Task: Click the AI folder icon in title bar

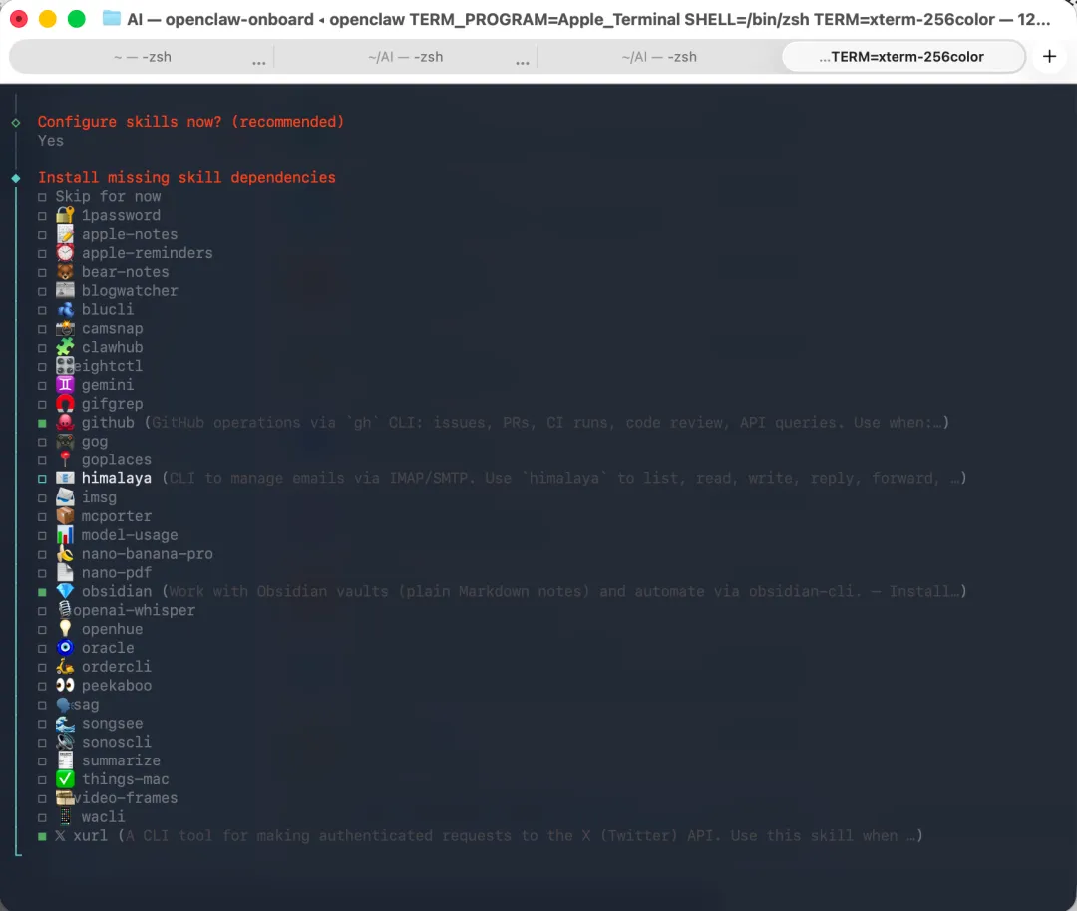Action: [x=112, y=19]
